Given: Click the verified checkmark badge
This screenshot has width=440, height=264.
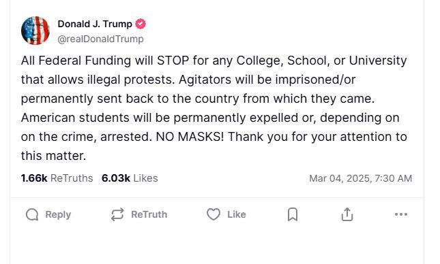Looking at the screenshot, I should (141, 24).
